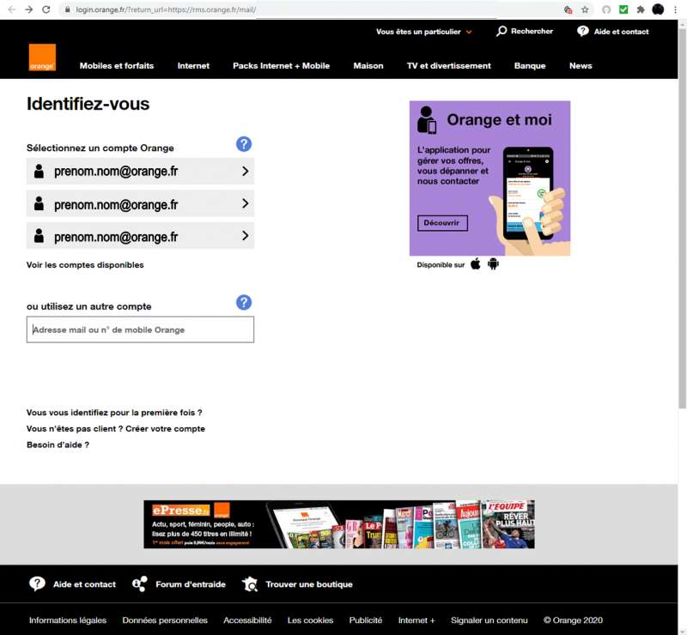Expand the 'Vous êtes un particulier' dropdown

pos(423,32)
